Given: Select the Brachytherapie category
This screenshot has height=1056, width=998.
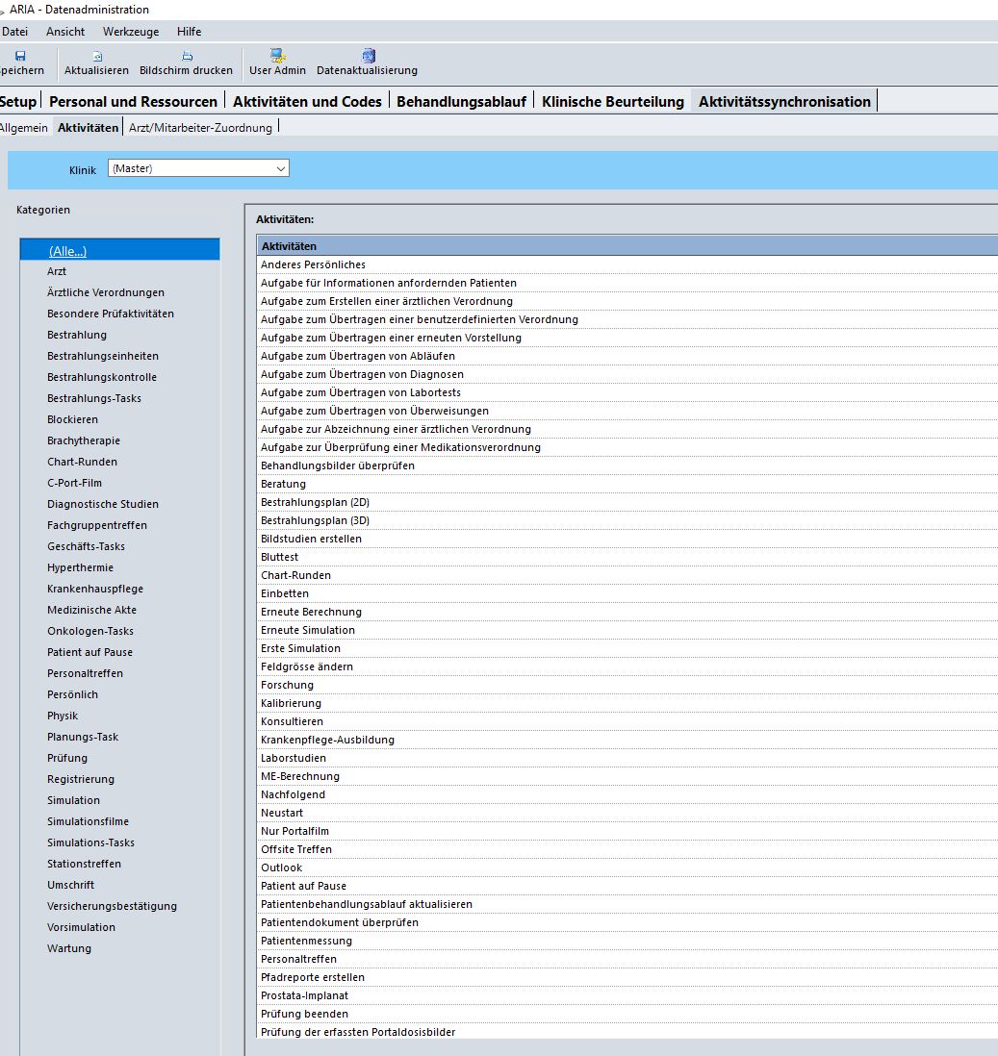Looking at the screenshot, I should point(84,440).
